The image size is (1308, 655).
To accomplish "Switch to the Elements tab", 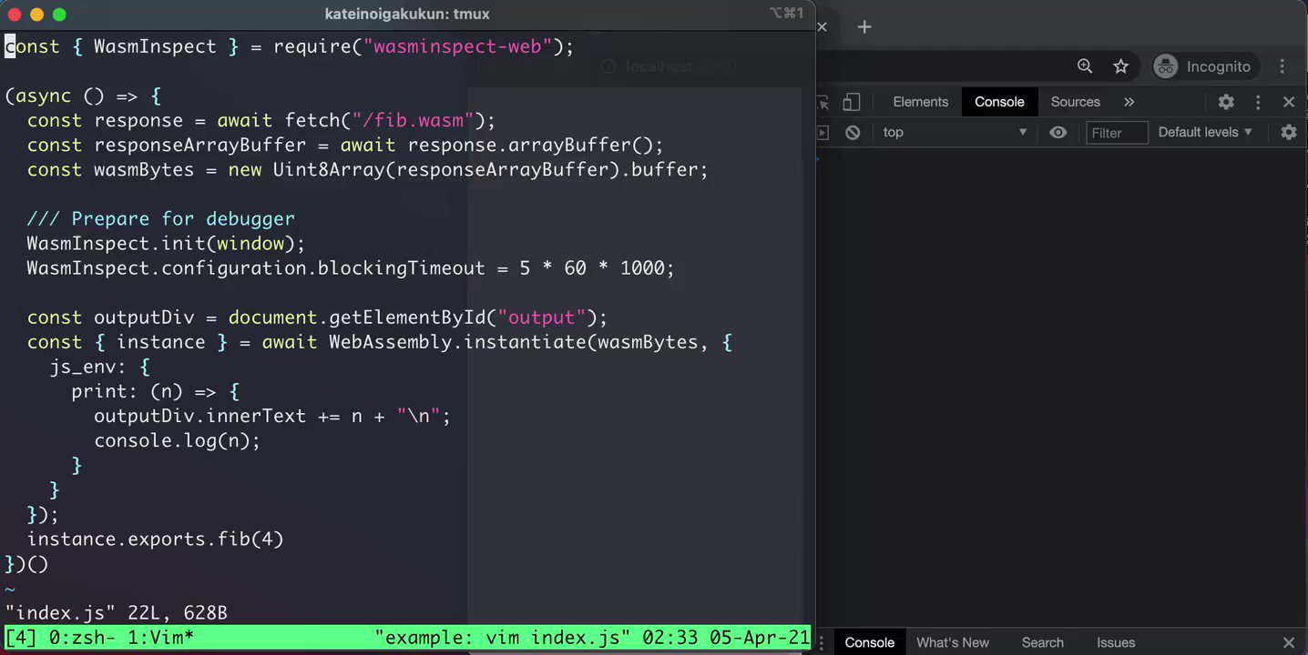I will pyautogui.click(x=920, y=102).
